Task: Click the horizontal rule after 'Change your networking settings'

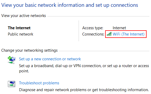Action: tap(104, 51)
